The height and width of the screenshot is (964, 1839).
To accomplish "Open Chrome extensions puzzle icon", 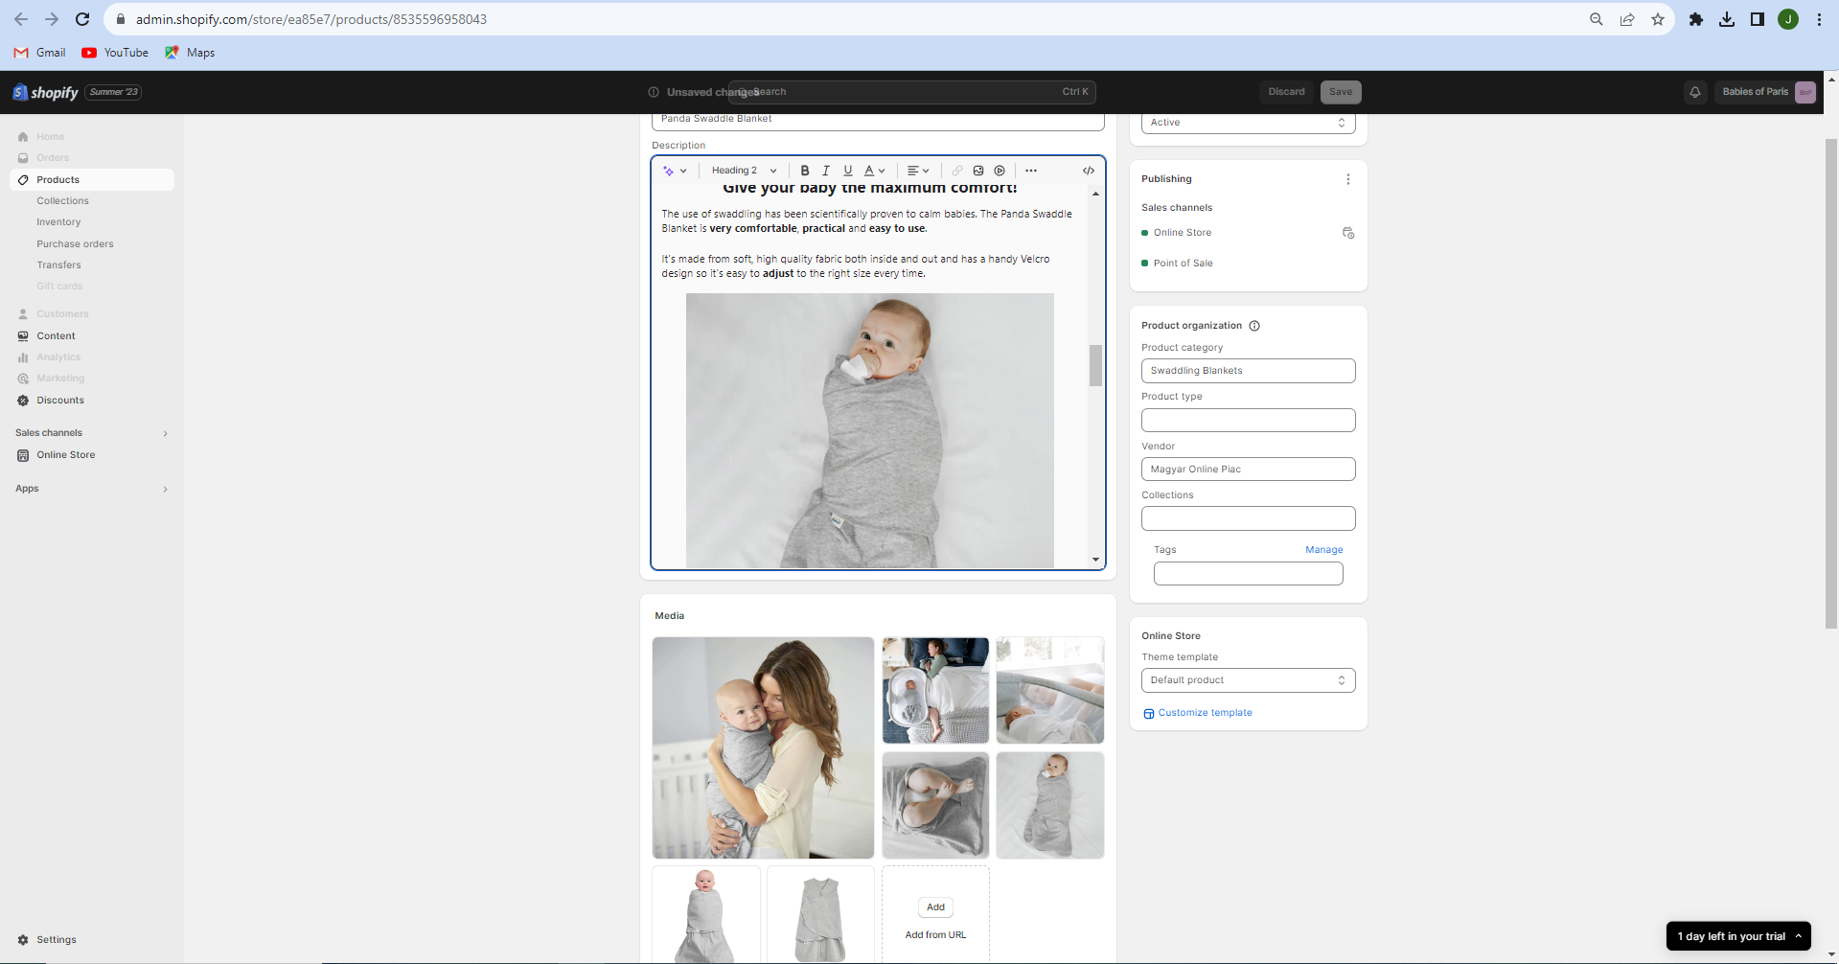I will (x=1696, y=19).
